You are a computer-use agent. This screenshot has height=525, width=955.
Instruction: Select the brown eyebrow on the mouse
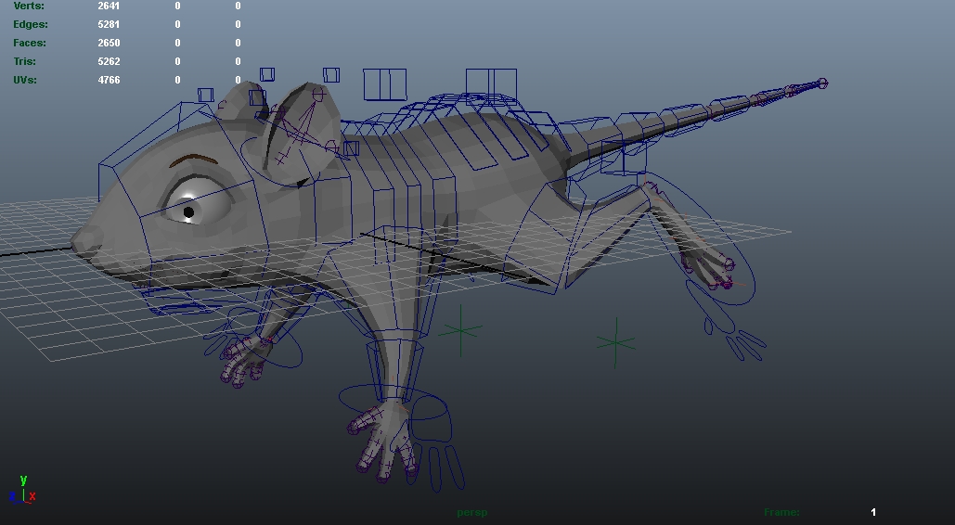tap(194, 160)
